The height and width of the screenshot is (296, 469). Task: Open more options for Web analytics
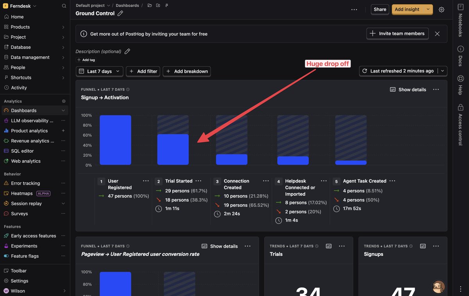(63, 161)
